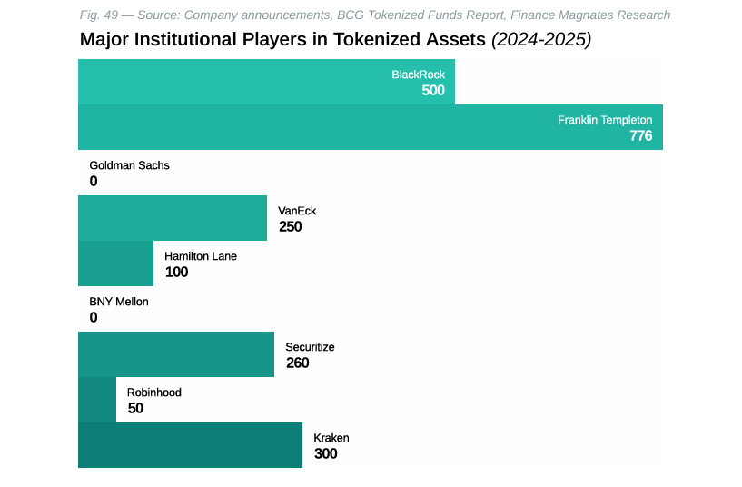742x487 pixels.
Task: Select the 300 value under Kraken
Action: 325,453
